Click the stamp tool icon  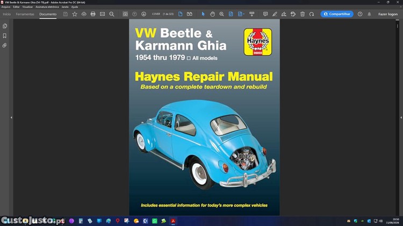click(293, 14)
